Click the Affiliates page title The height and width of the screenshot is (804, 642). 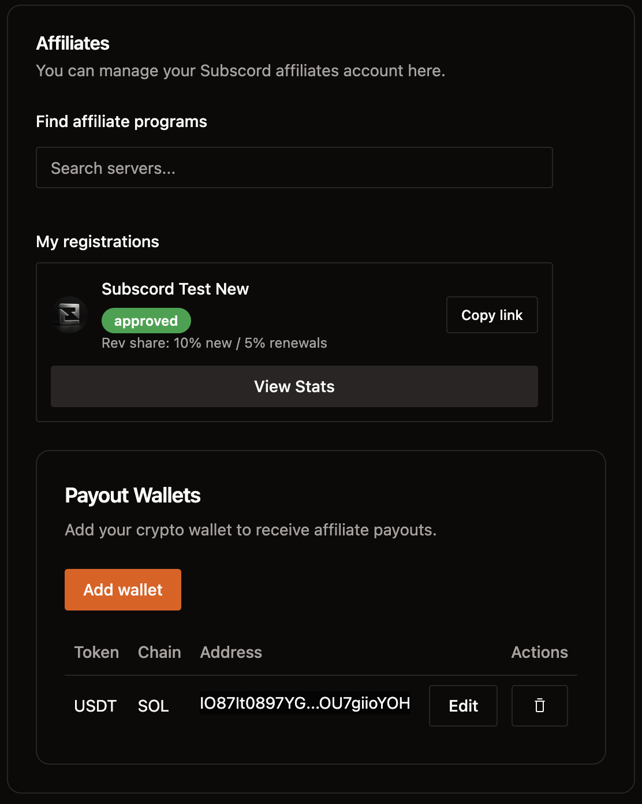tap(73, 43)
